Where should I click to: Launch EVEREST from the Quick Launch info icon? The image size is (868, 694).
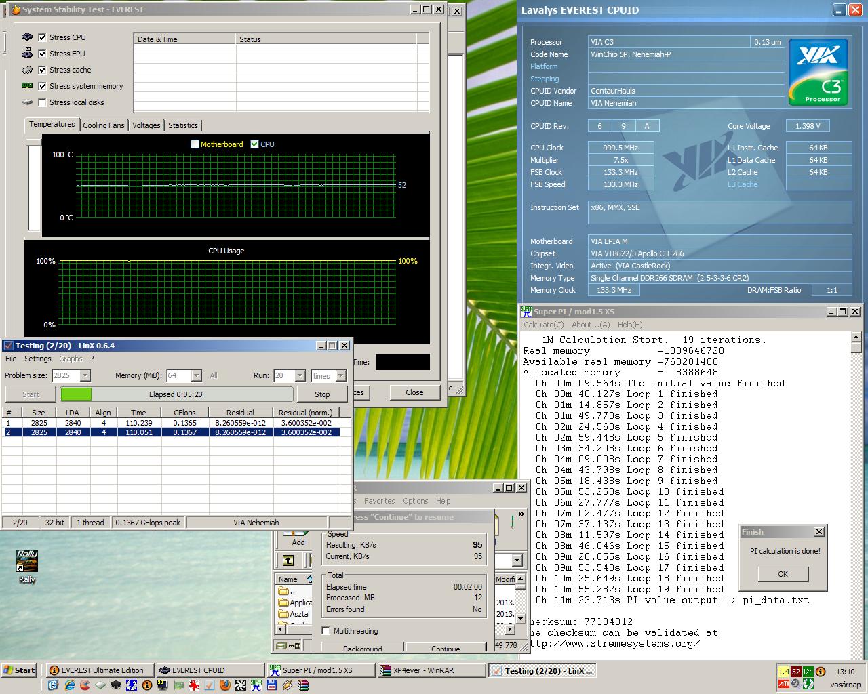(147, 685)
